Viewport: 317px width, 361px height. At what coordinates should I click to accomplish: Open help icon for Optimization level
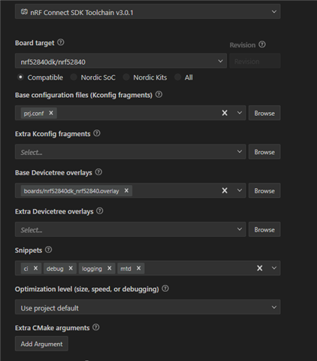click(x=165, y=289)
